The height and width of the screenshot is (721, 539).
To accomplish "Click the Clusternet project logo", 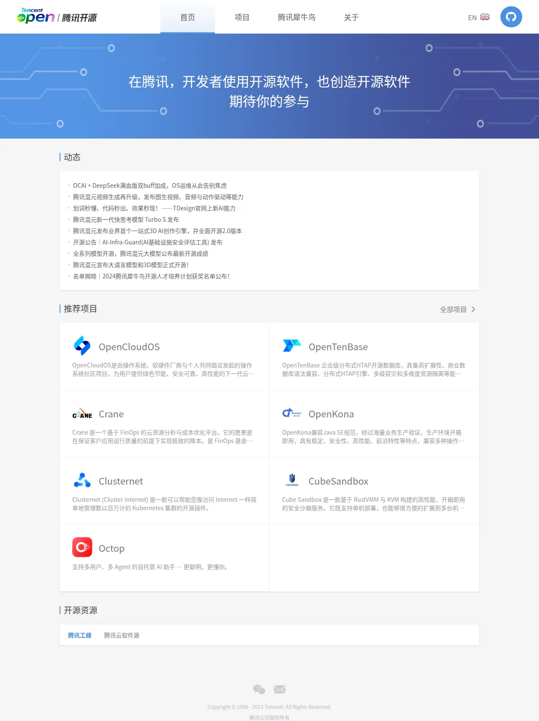I will click(x=82, y=480).
